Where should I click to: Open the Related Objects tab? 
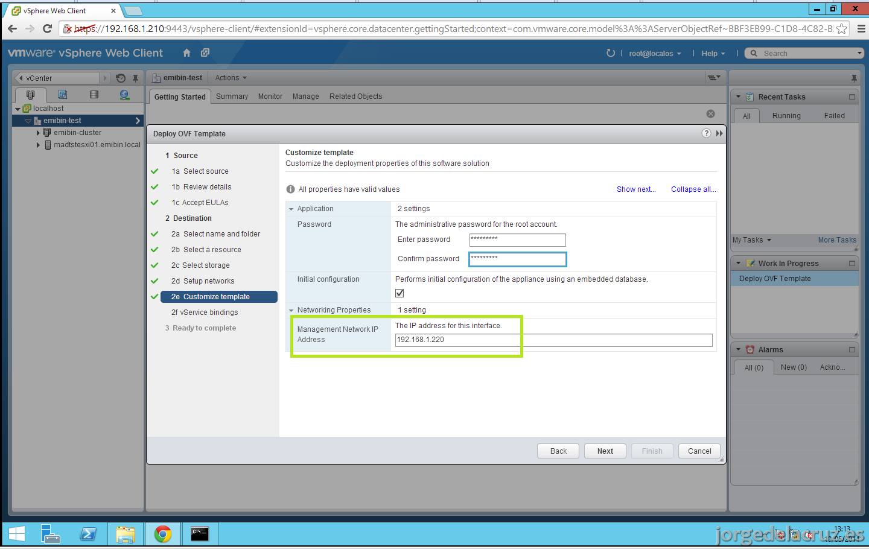click(356, 97)
